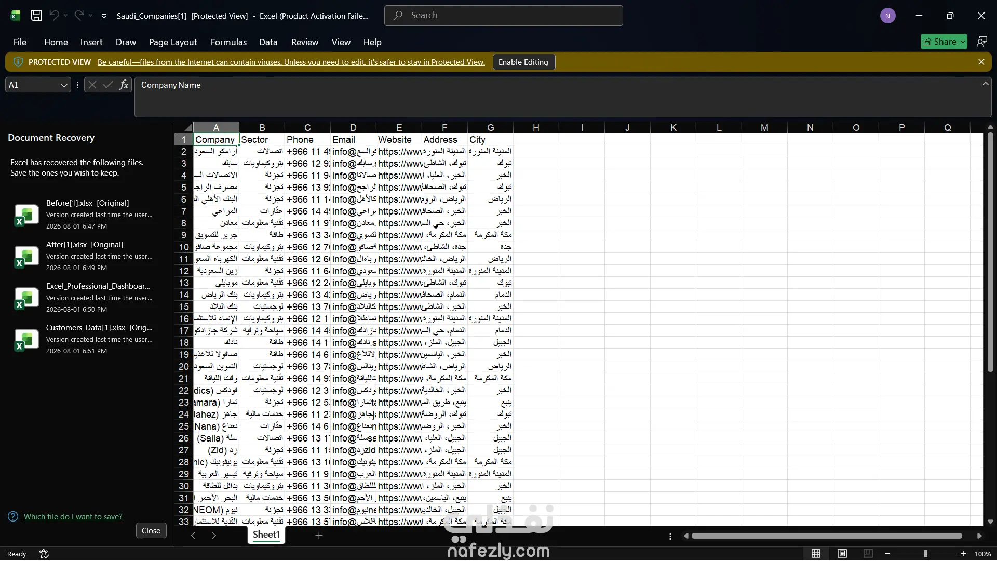Click the Save icon in title bar
The height and width of the screenshot is (561, 997).
(36, 16)
